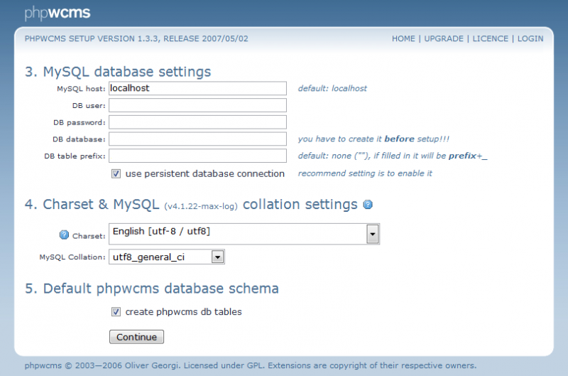The image size is (568, 376).
Task: Open the UPGRADE navigation item
Action: coord(444,38)
